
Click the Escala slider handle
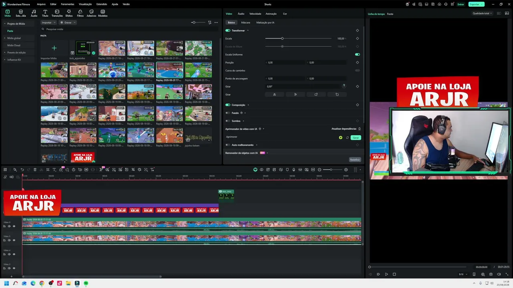pos(282,38)
